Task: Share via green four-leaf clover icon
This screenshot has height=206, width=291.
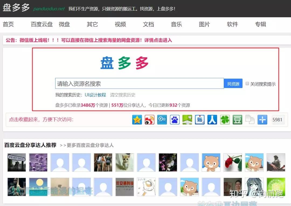Action: (x=225, y=120)
